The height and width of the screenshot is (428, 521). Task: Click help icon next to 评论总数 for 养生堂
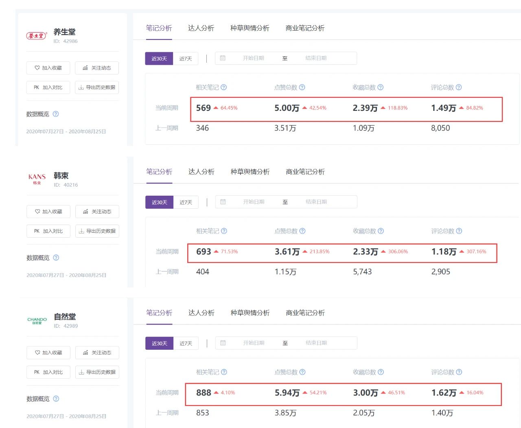pos(459,87)
